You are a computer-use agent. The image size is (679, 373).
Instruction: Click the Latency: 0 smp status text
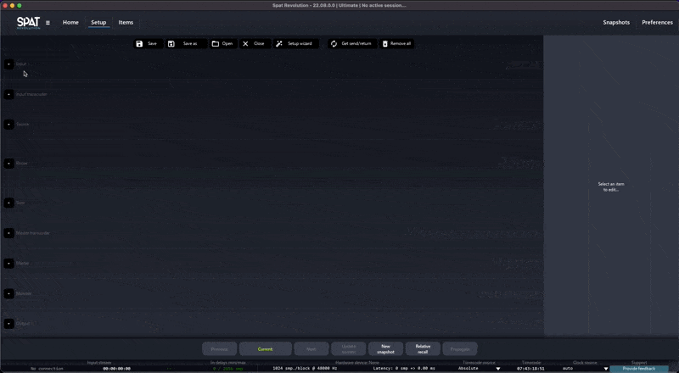click(x=404, y=369)
